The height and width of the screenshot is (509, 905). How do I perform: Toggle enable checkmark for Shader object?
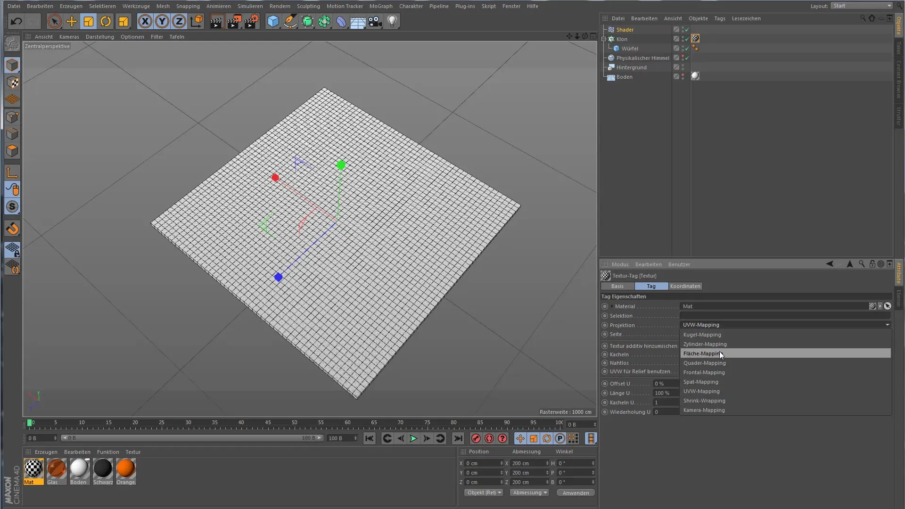687,30
